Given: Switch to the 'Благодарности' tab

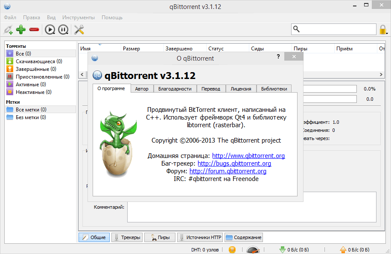Looking at the screenshot, I should [x=175, y=89].
